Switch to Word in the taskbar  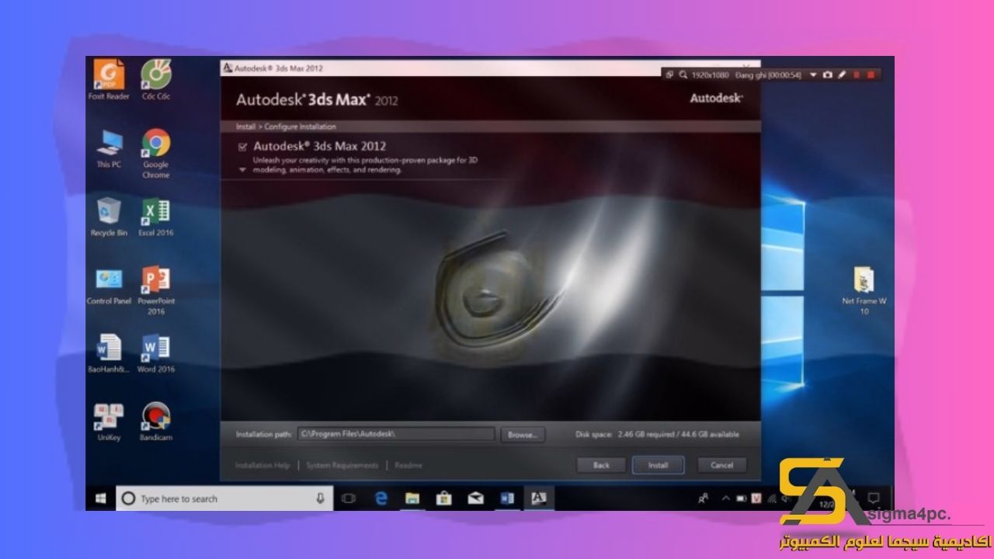507,498
